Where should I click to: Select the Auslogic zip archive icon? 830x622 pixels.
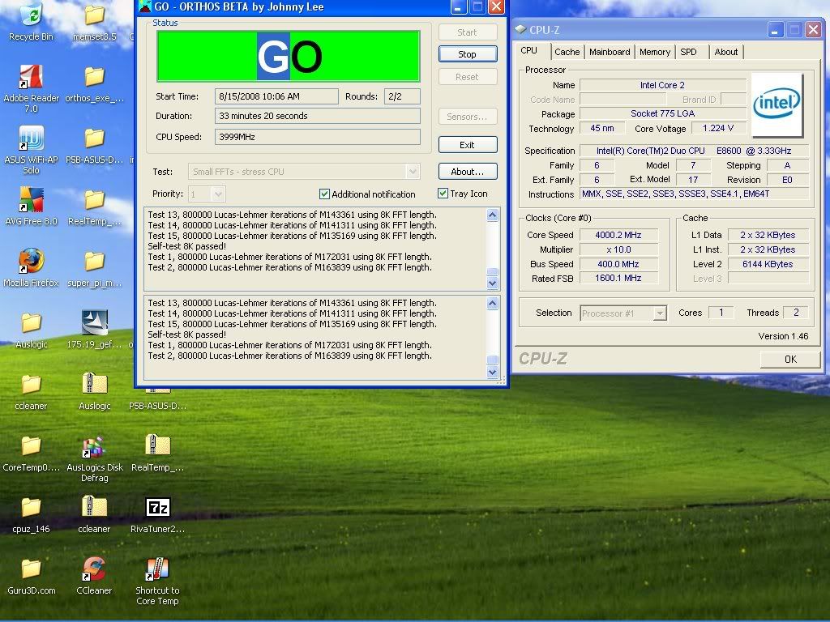pos(95,384)
